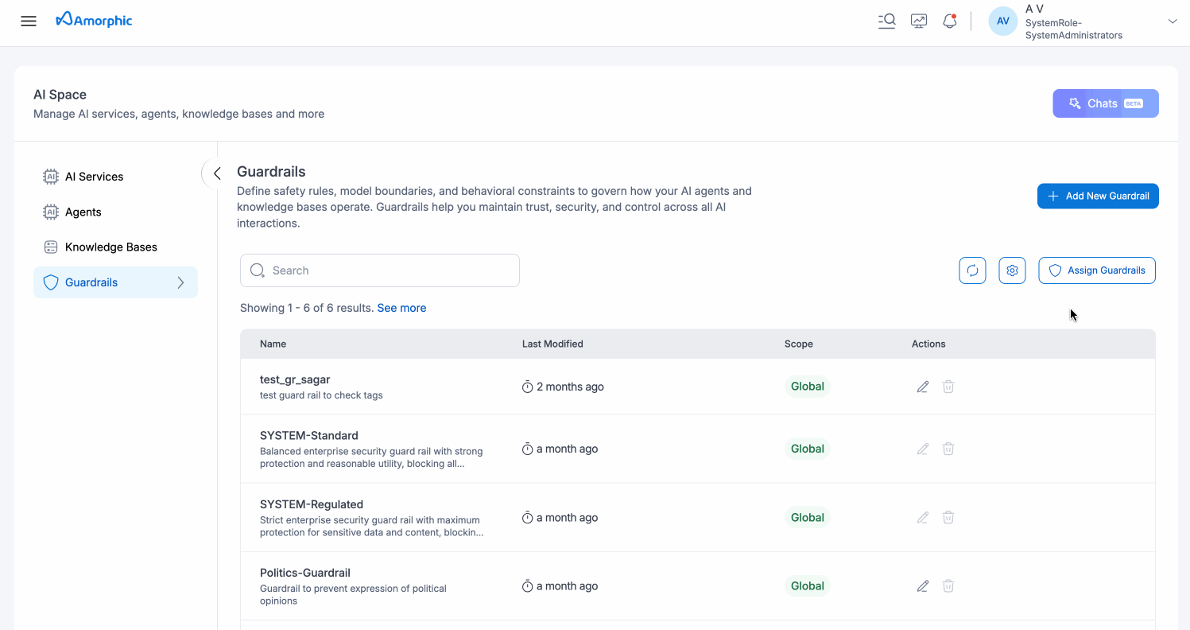The image size is (1190, 630).
Task: Open guardrails table settings gear
Action: pos(1012,270)
